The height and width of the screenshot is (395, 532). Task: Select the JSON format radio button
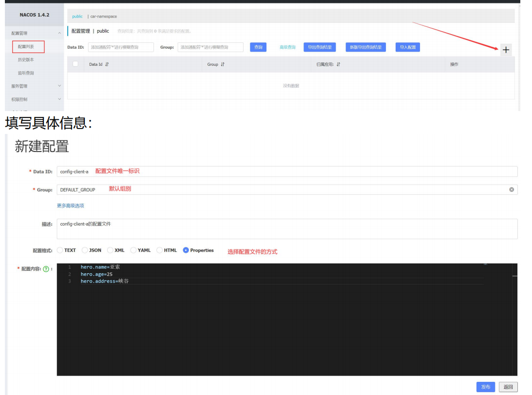(x=85, y=250)
